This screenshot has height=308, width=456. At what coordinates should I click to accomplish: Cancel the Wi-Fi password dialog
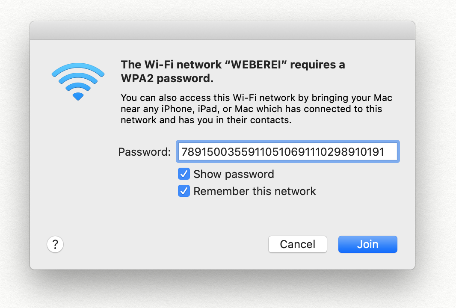coord(297,244)
